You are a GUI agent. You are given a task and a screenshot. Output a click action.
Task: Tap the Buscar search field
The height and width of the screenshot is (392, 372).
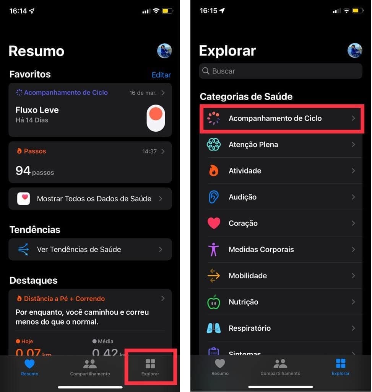tap(281, 71)
